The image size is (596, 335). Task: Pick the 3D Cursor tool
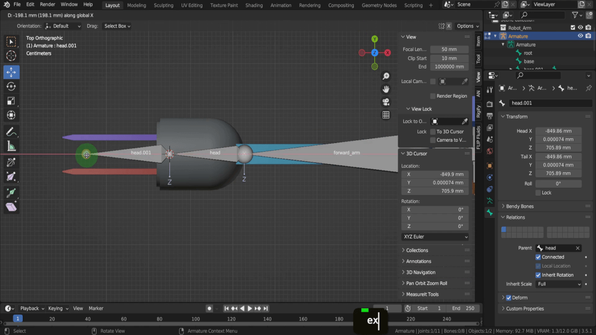click(11, 56)
